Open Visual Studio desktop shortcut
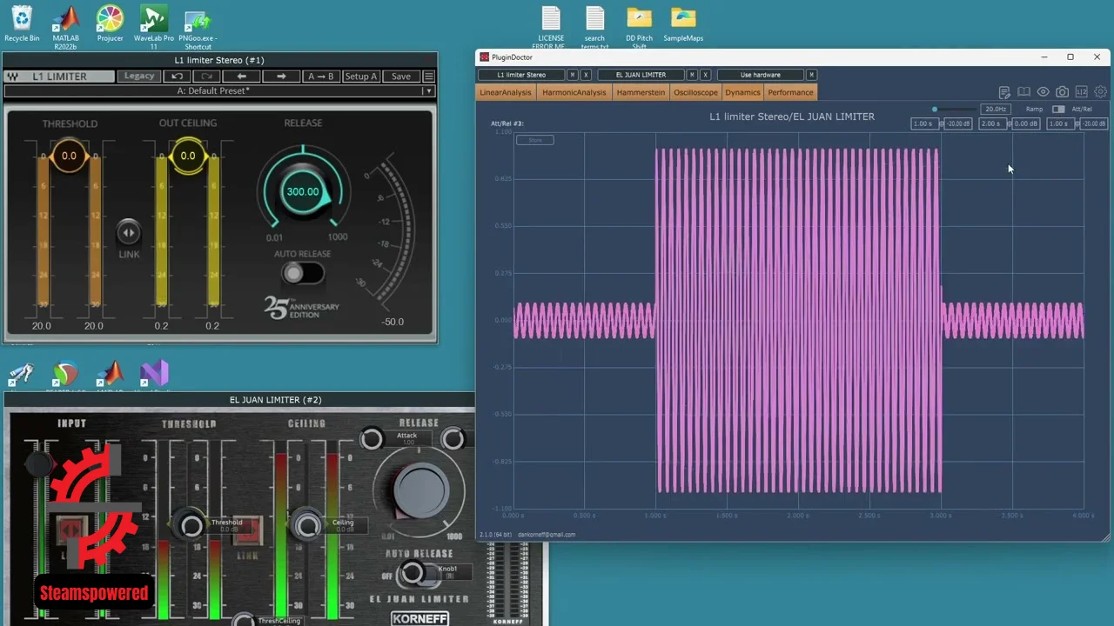Screen dimensions: 1114x626 tap(154, 375)
